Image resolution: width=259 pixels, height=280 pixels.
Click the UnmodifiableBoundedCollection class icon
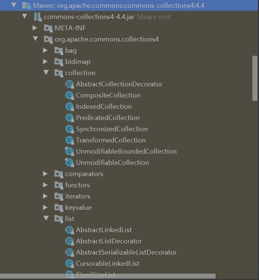pyautogui.click(x=69, y=151)
